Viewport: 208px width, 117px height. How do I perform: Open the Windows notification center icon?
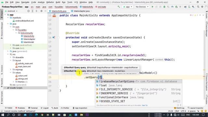203,115
